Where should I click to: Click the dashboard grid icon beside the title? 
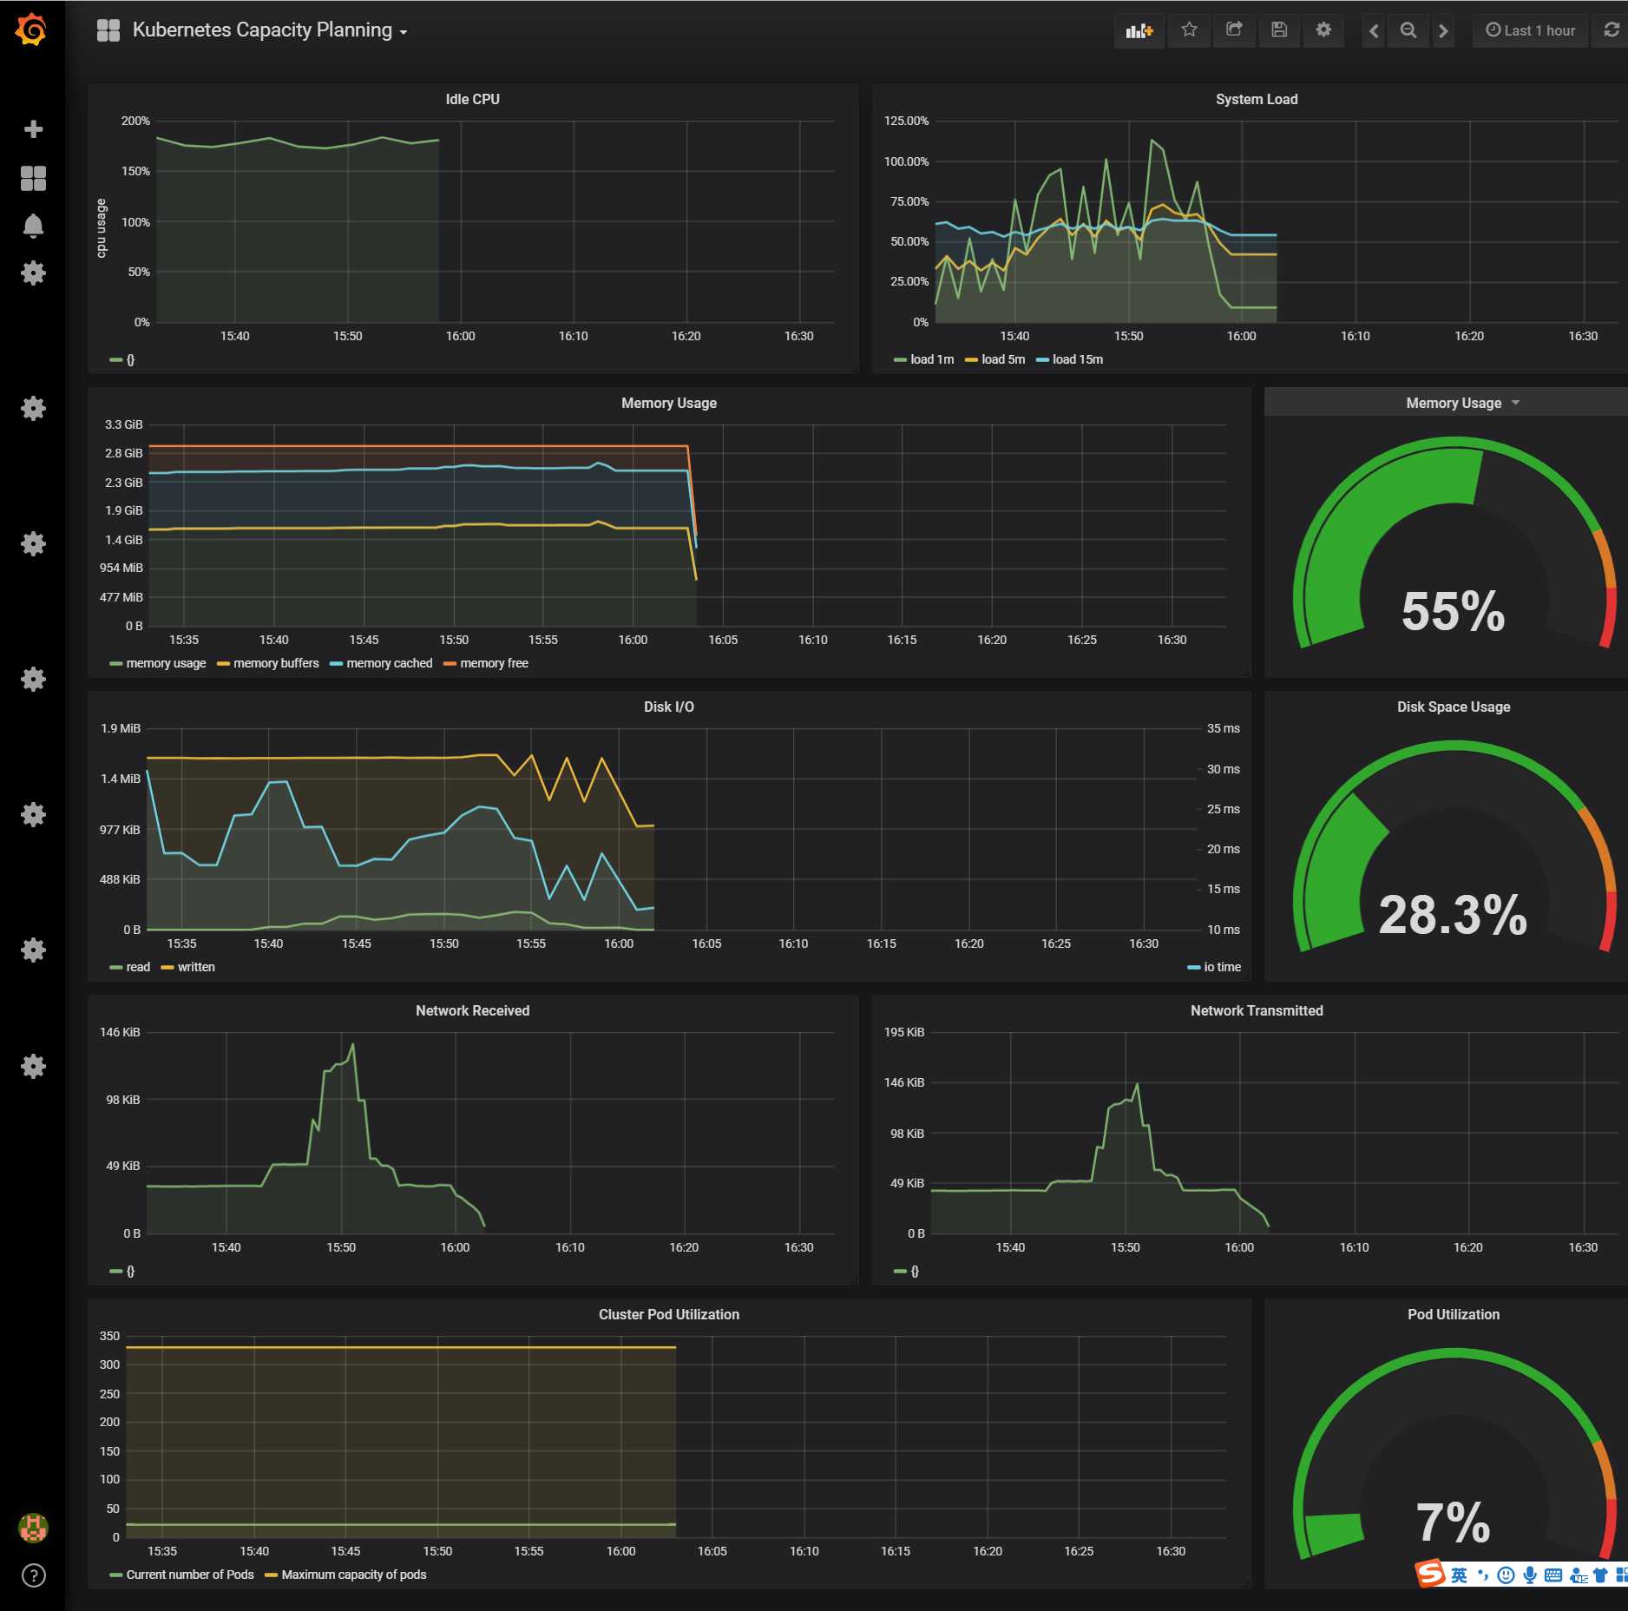pos(108,30)
